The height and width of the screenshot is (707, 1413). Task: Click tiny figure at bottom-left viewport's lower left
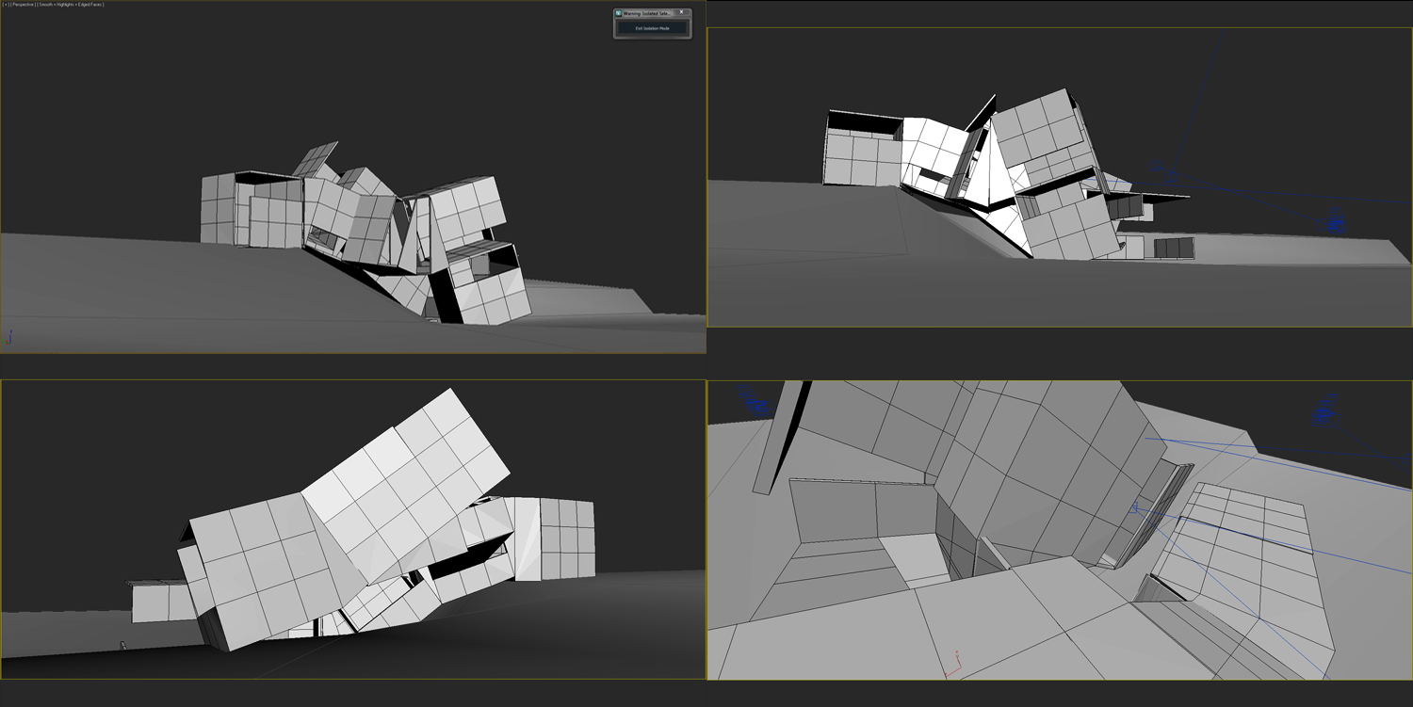point(122,645)
